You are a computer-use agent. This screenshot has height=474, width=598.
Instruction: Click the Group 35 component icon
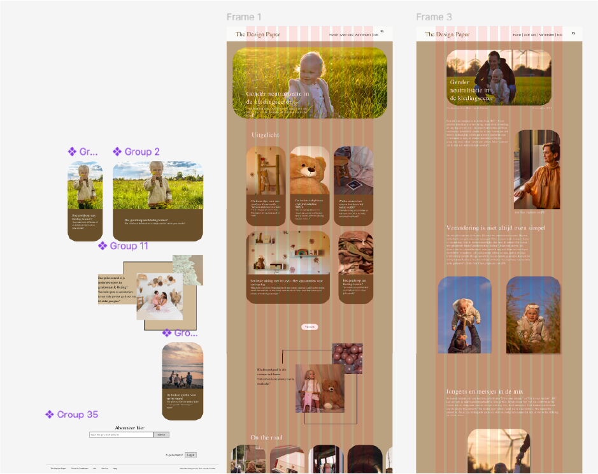tap(50, 415)
